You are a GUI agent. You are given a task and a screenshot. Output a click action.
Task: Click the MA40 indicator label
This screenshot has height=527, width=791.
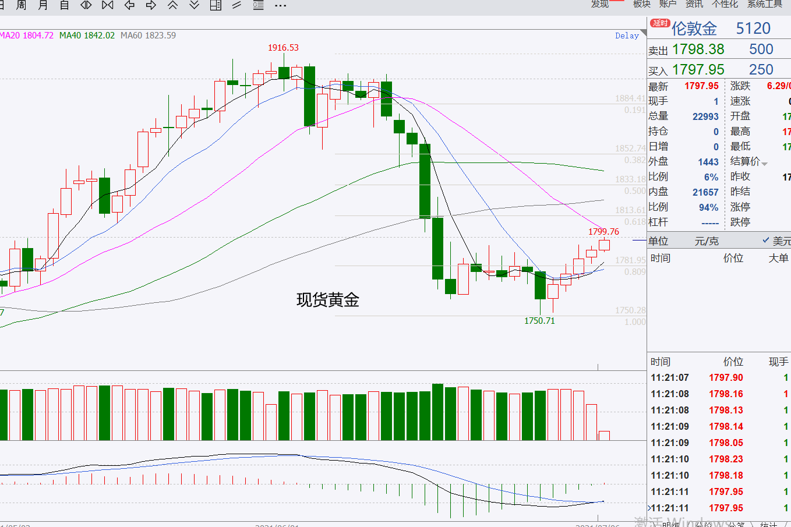pos(87,36)
